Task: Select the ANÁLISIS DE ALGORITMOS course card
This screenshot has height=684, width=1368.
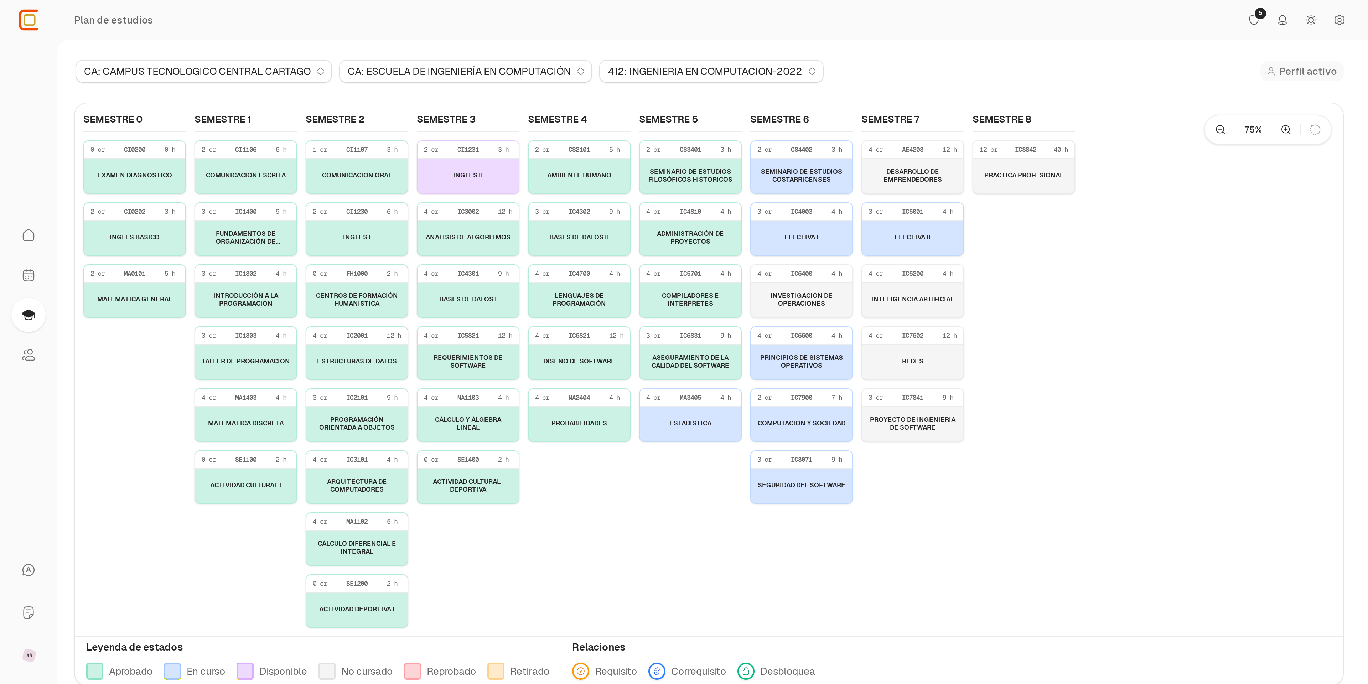Action: [468, 229]
